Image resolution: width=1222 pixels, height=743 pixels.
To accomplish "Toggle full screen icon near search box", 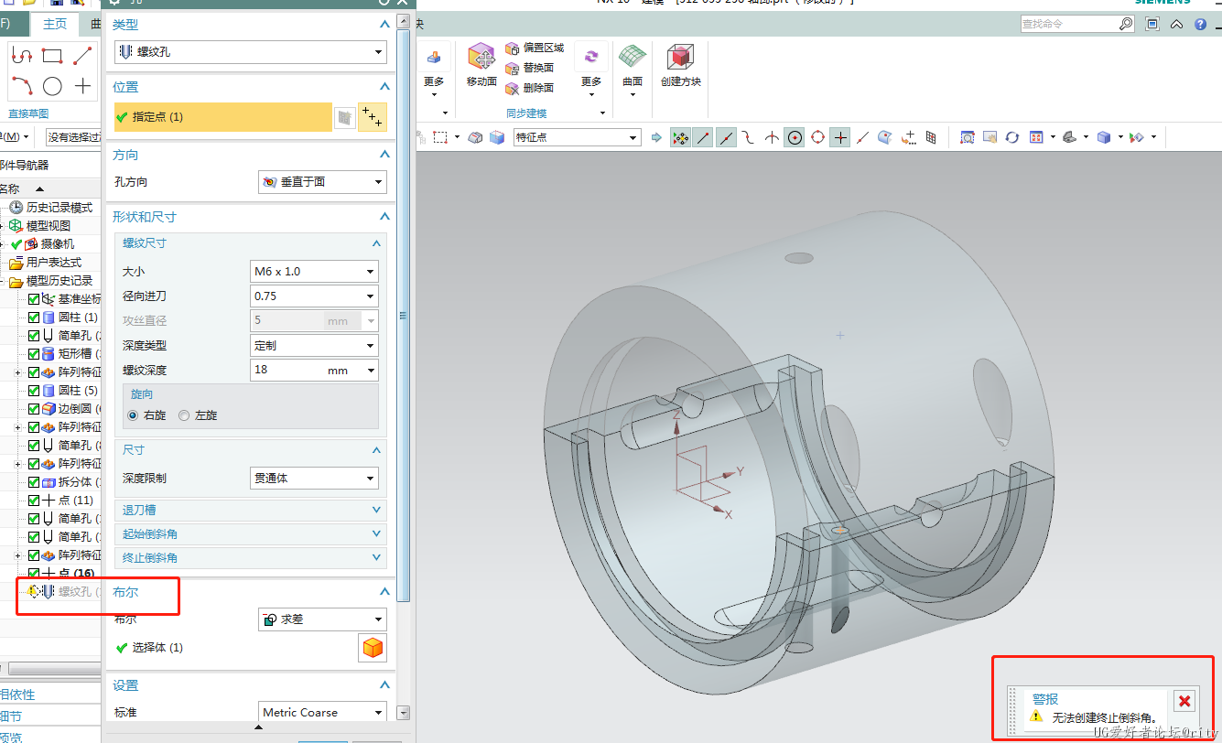I will point(1152,25).
